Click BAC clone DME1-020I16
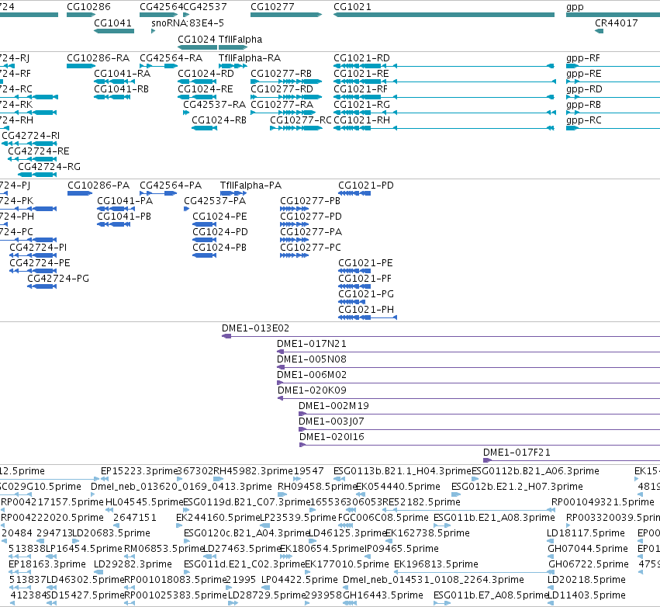This screenshot has height=607, width=660. coord(332,437)
